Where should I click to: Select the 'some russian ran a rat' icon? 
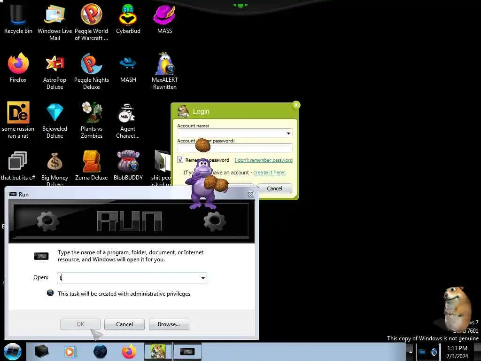[18, 120]
